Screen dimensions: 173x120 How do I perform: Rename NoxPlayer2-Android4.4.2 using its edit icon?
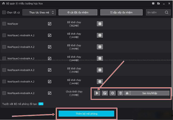point(50,47)
